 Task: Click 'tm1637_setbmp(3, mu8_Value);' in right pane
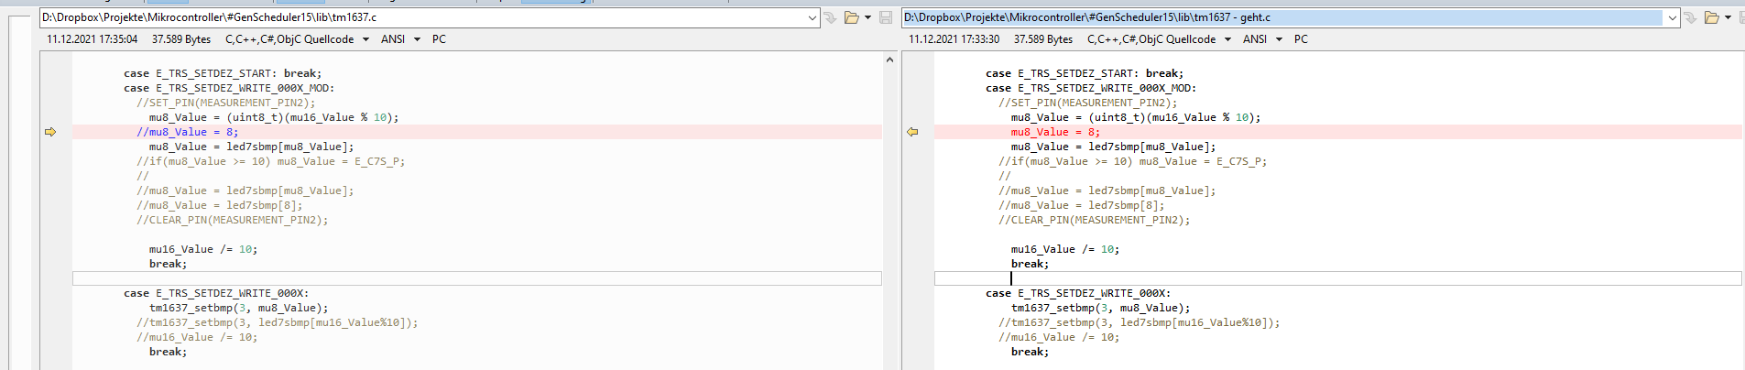pos(1101,308)
